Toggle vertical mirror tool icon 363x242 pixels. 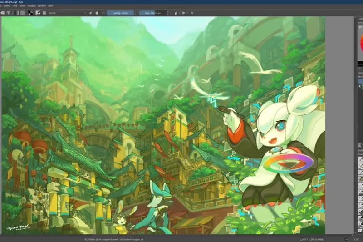[184, 13]
